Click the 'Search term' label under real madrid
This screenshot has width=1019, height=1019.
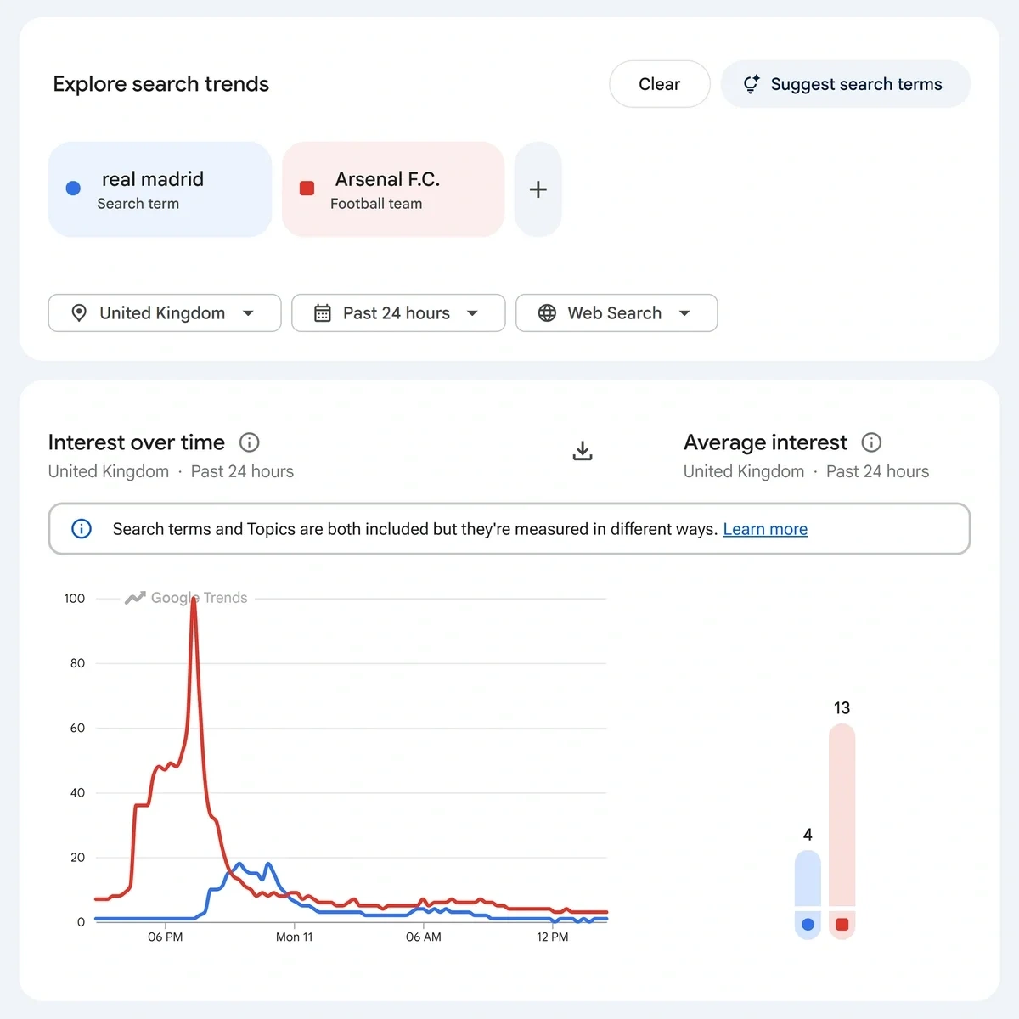138,204
